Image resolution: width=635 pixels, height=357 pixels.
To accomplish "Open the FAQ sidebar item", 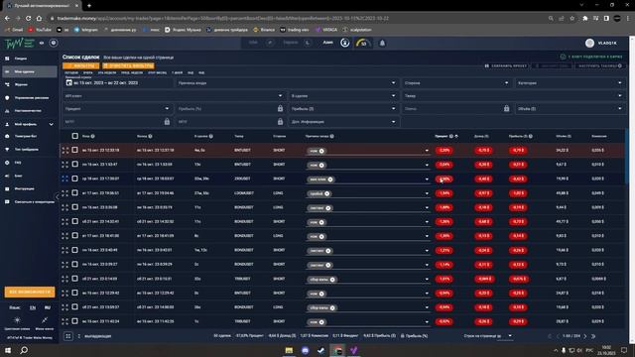I will coord(29,163).
